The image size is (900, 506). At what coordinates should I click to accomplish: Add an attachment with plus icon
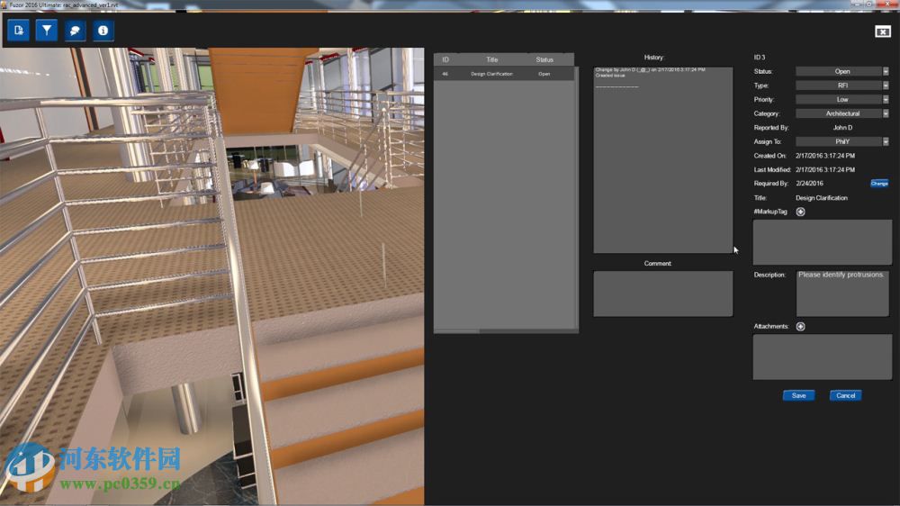801,327
